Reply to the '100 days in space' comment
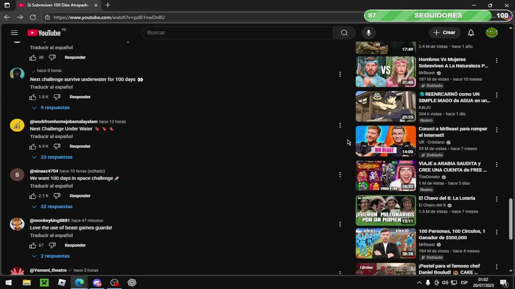Viewport: 515px width, 289px height. tap(80, 196)
